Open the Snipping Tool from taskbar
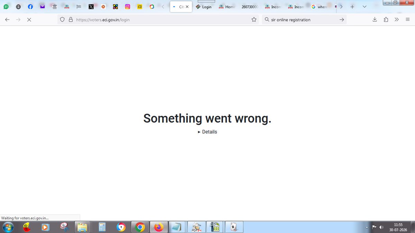Viewport: 415px width, 233px height. (x=64, y=227)
